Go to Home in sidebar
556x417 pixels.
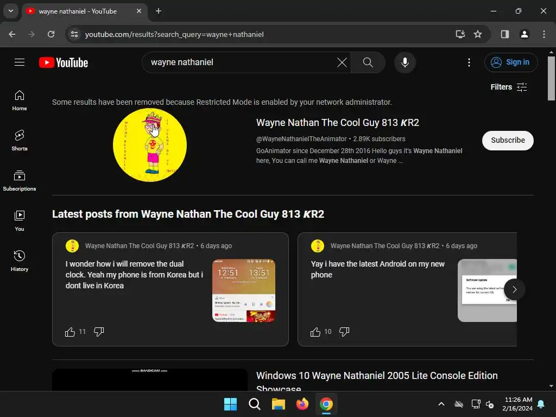[20, 100]
